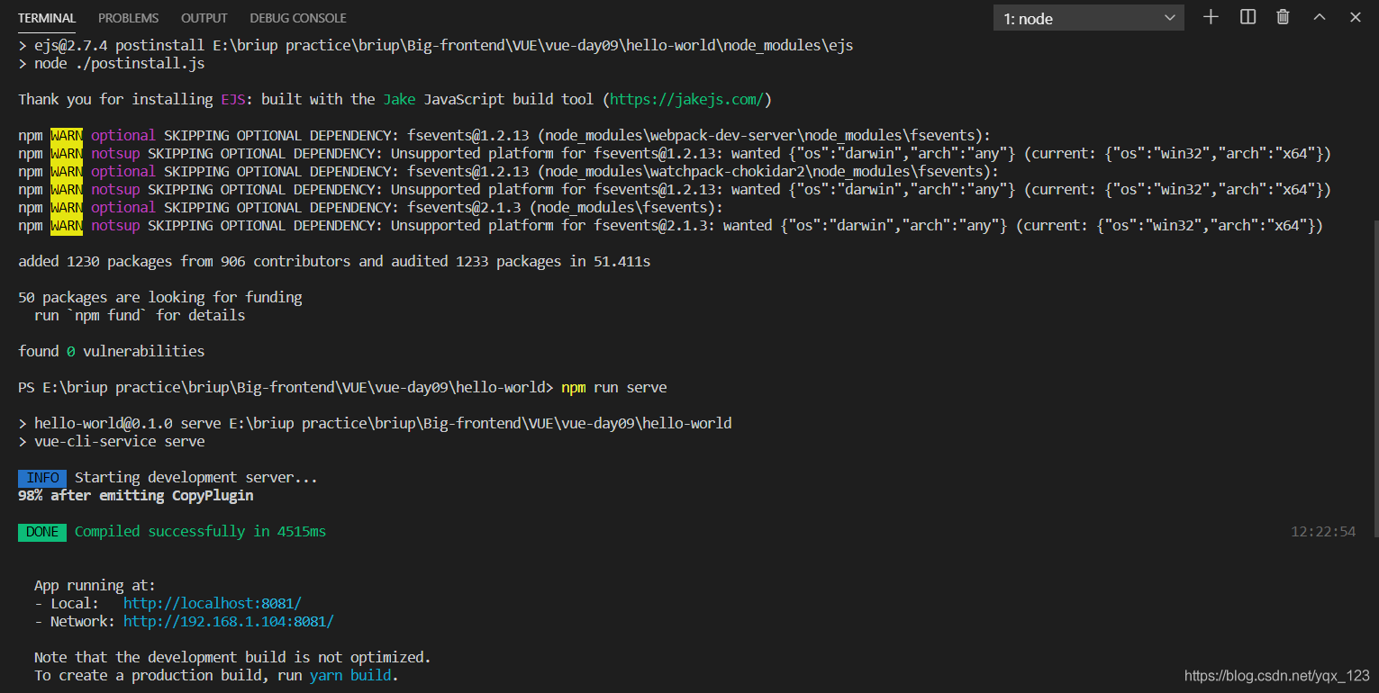
Task: Click the 'found 0 vulnerabilities' line
Action: [112, 351]
